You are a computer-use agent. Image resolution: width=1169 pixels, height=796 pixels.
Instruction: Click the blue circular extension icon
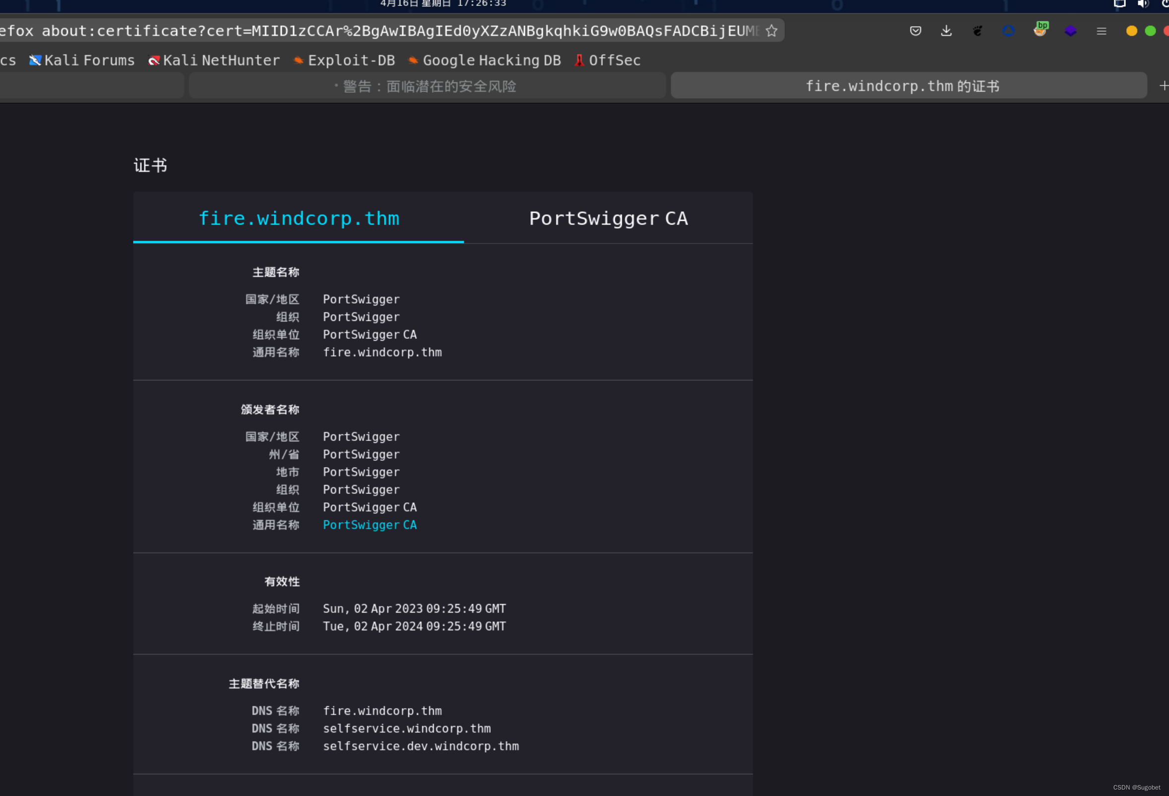1009,31
